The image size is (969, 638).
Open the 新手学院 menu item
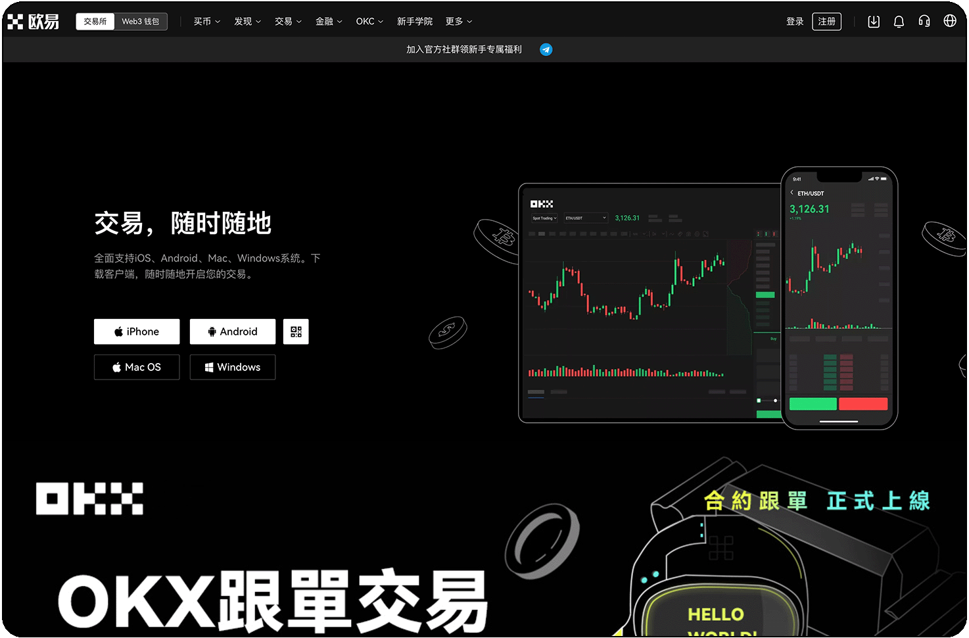point(415,21)
